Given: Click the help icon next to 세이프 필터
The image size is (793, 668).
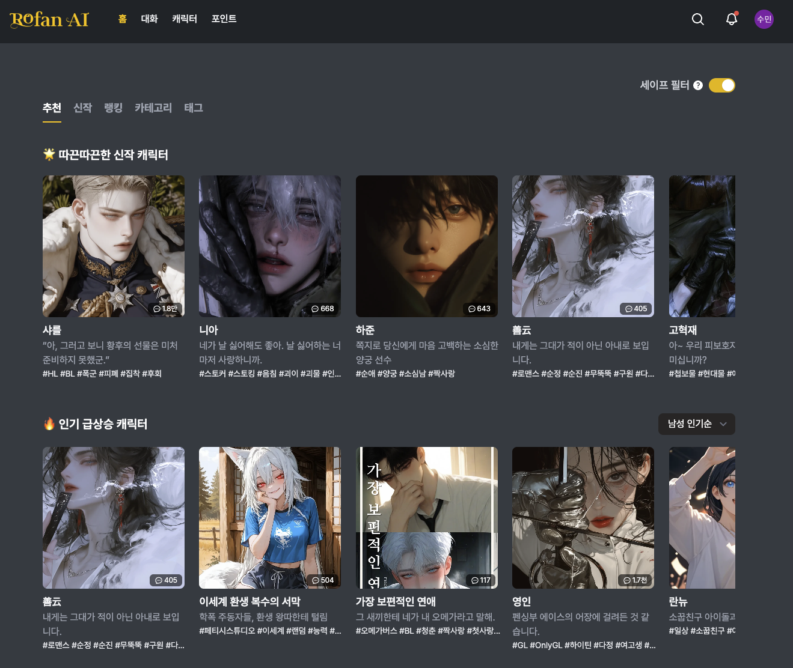Looking at the screenshot, I should (x=698, y=85).
